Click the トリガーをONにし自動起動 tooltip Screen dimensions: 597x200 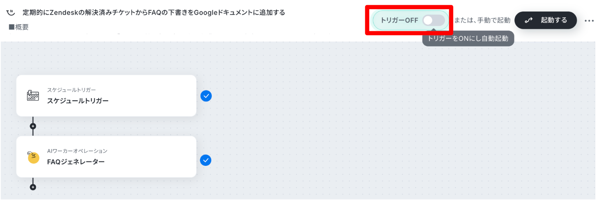[468, 39]
